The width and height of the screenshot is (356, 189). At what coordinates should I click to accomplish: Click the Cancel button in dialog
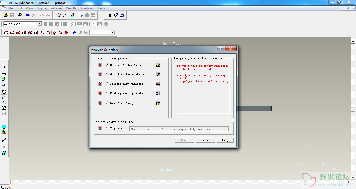[x=205, y=140]
